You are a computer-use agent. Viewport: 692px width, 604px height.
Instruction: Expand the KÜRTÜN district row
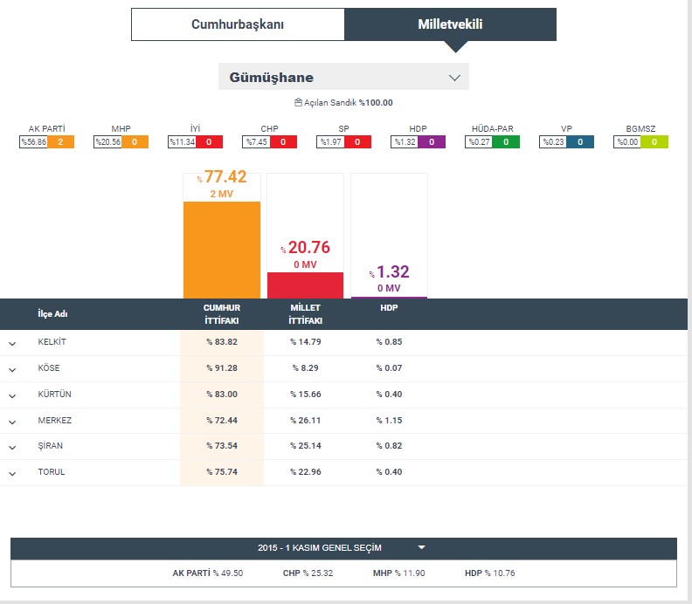click(x=12, y=395)
